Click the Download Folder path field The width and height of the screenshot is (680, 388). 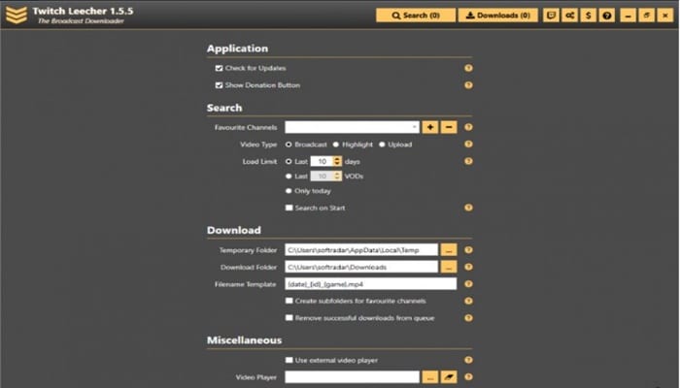pos(361,267)
